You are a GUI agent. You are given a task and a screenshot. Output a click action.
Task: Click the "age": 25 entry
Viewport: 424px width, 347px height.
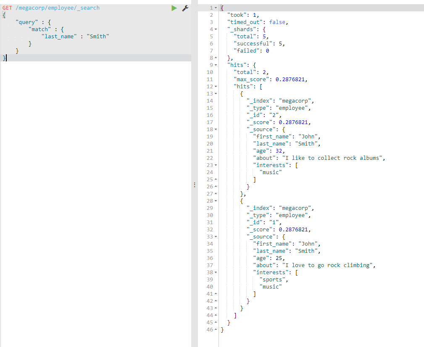tap(268, 258)
